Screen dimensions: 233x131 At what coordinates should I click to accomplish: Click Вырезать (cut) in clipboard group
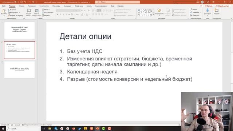12,10
